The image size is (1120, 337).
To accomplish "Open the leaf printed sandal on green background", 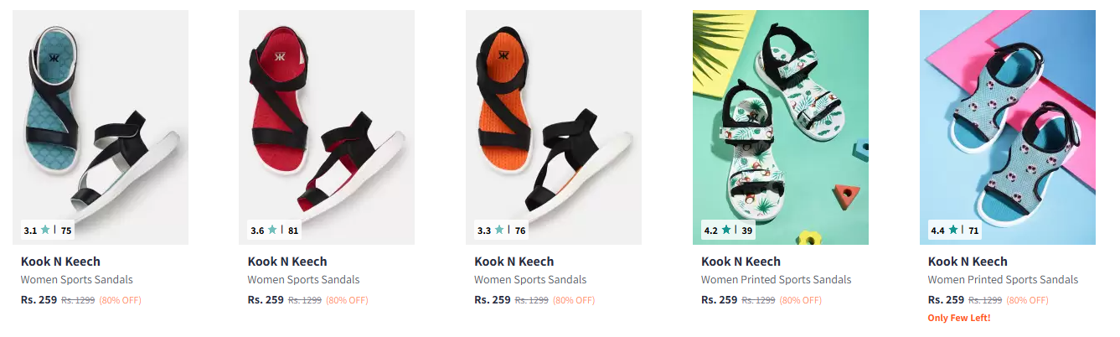I will (x=781, y=127).
